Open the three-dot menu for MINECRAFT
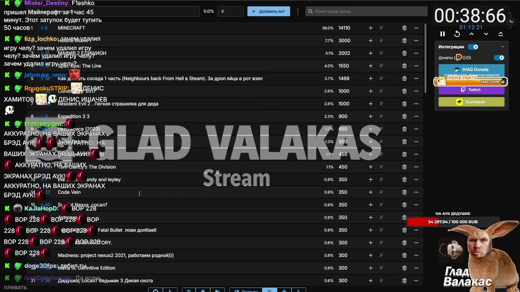 416,28
